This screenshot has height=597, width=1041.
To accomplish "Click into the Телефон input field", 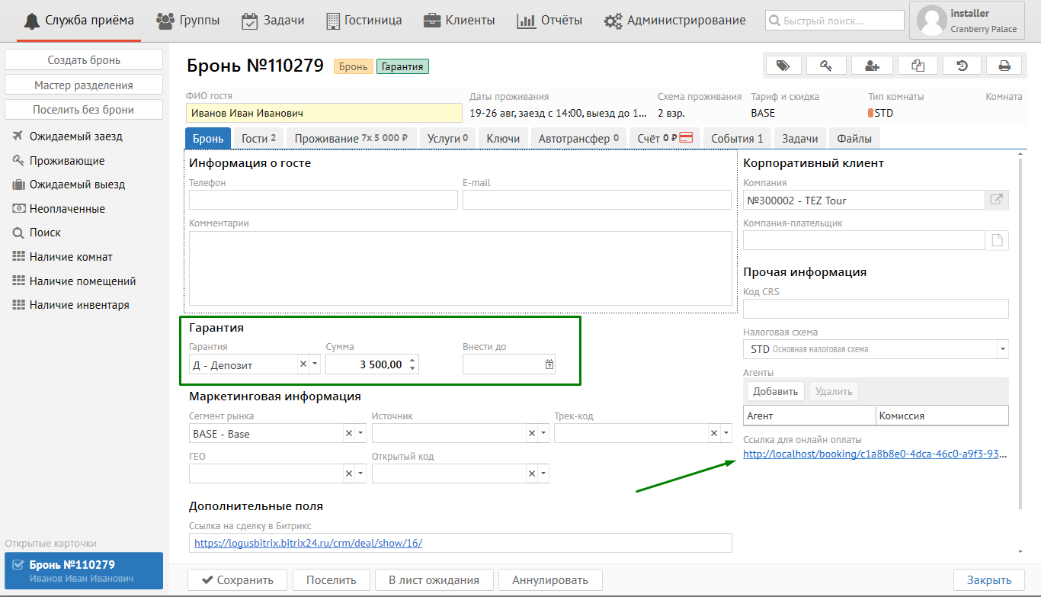I will click(323, 200).
